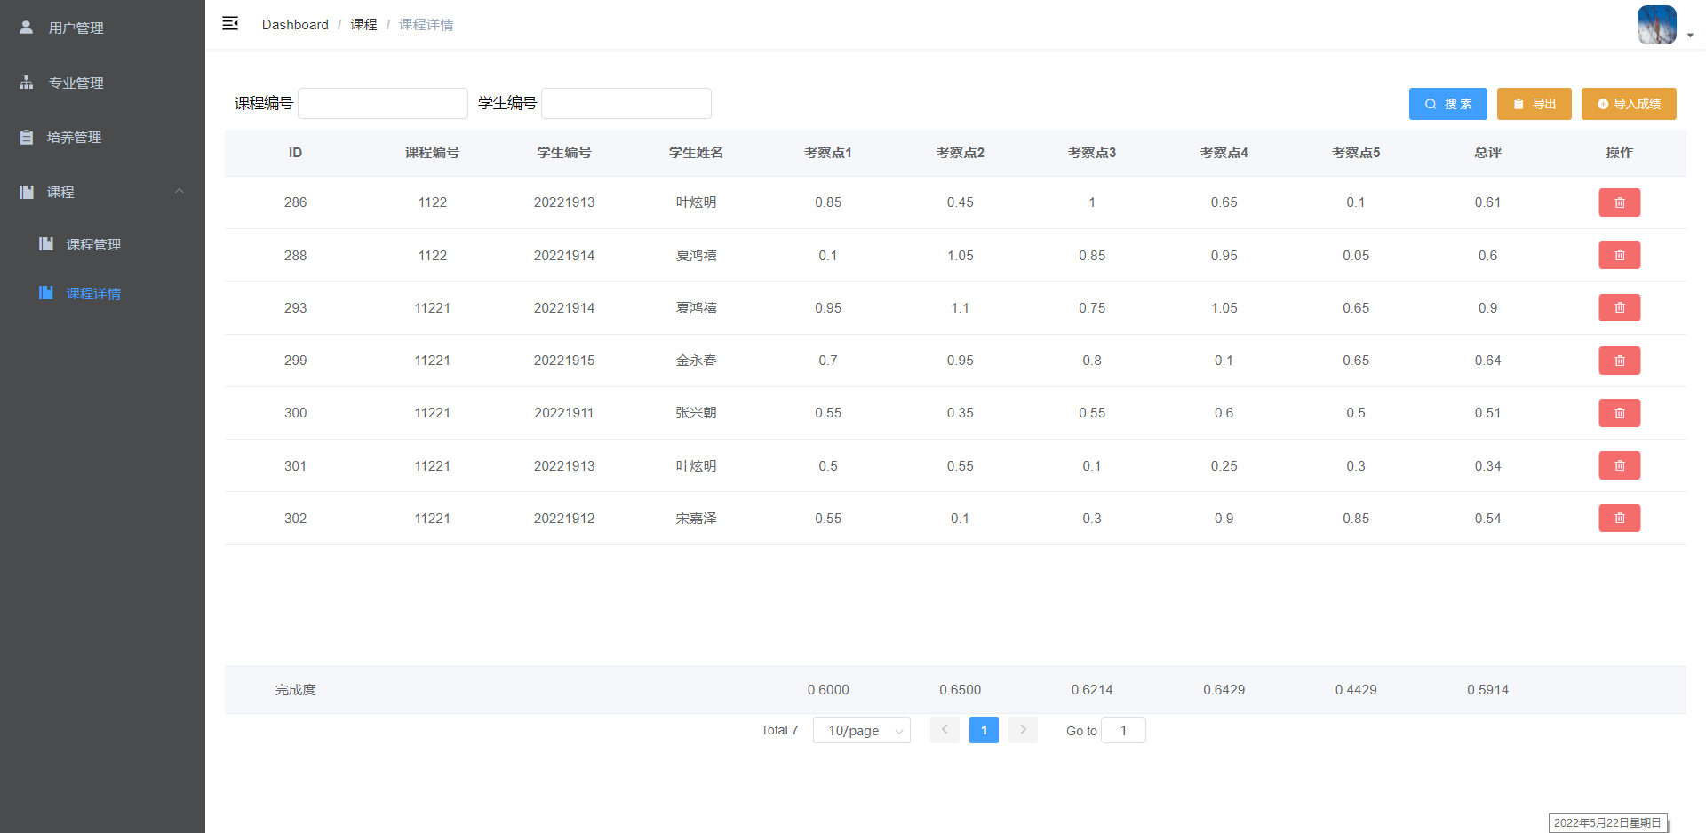1706x833 pixels.
Task: Click the 课程 breadcrumb item
Action: tap(363, 25)
